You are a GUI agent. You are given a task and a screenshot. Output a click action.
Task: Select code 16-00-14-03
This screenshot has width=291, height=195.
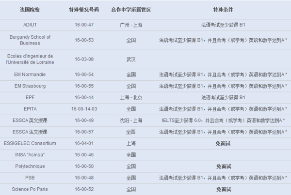click(84, 109)
